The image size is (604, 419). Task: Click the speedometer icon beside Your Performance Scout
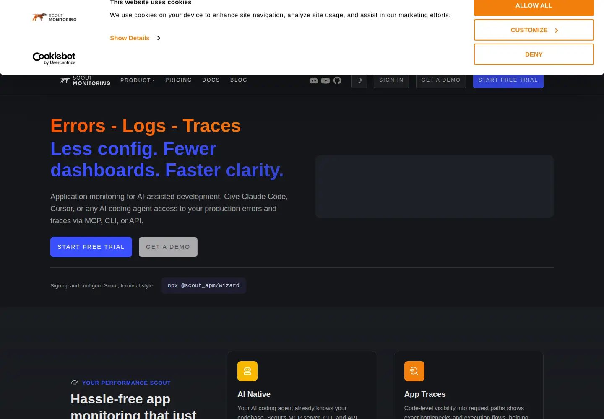[x=75, y=383]
